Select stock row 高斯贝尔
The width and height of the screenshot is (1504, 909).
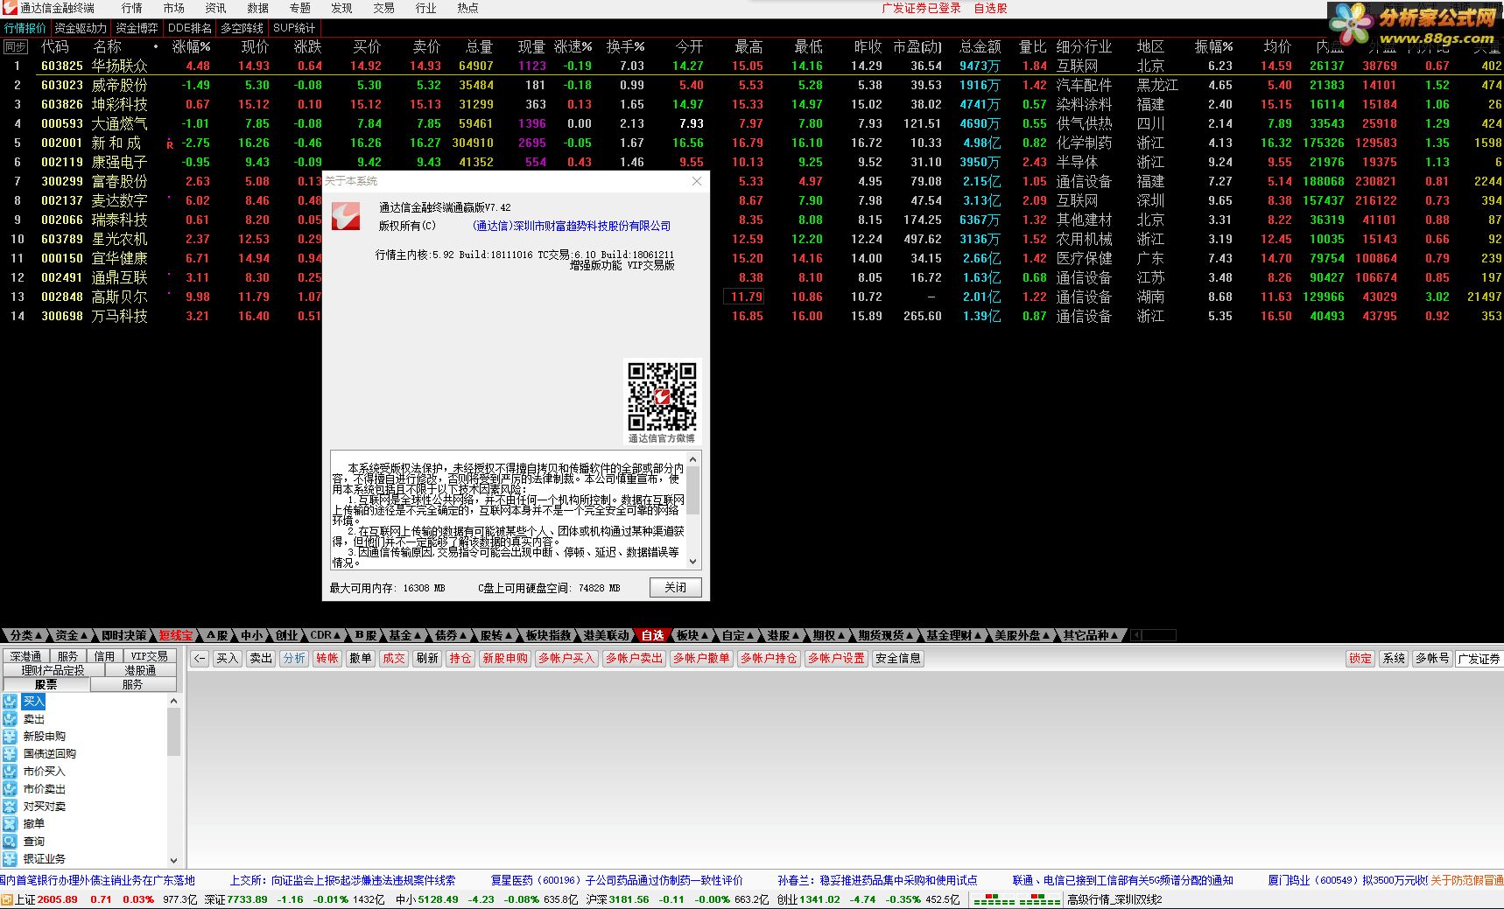pyautogui.click(x=752, y=297)
